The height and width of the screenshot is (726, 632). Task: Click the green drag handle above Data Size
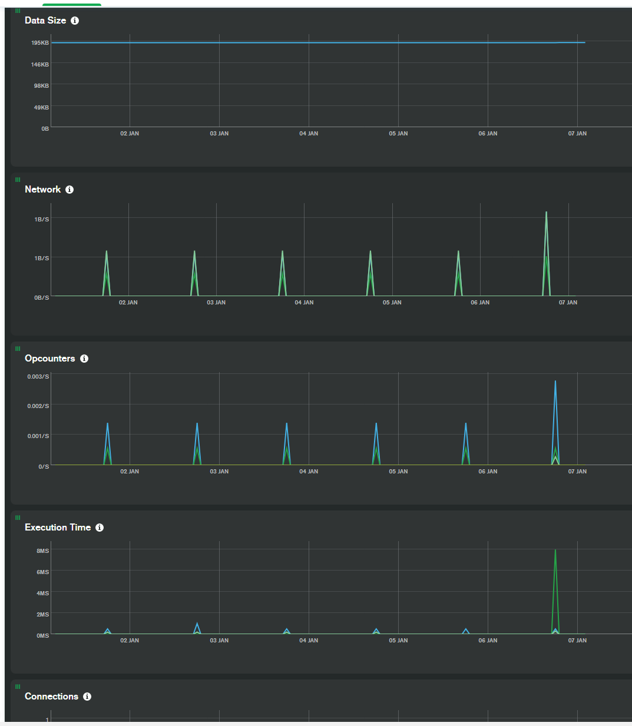pyautogui.click(x=18, y=11)
